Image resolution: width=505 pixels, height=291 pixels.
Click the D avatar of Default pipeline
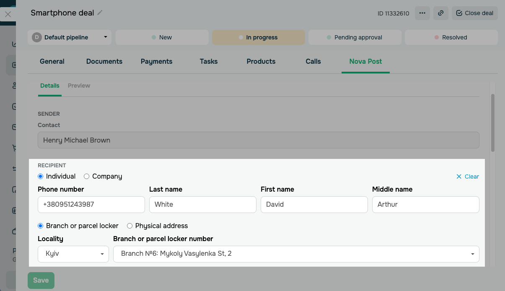point(37,37)
